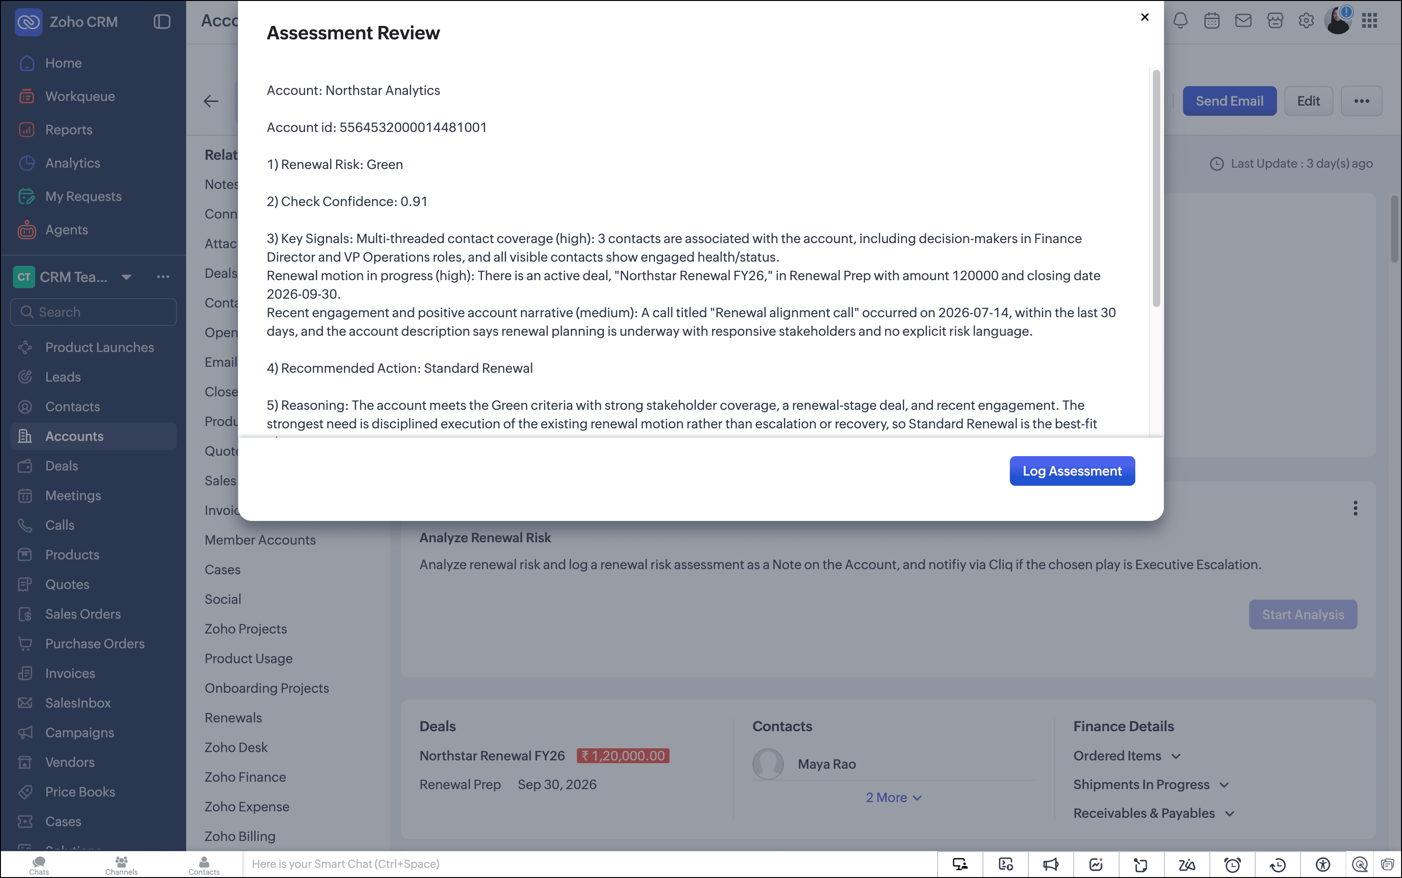1402x878 pixels.
Task: Expand the 2 More contacts link
Action: click(x=894, y=797)
